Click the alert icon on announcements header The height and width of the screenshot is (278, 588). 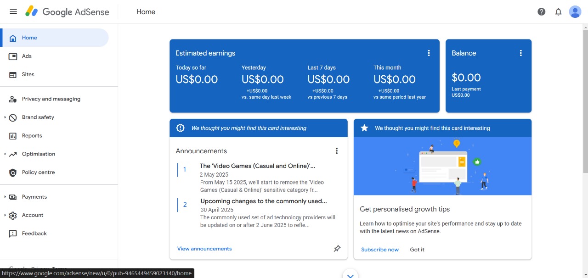coord(181,128)
